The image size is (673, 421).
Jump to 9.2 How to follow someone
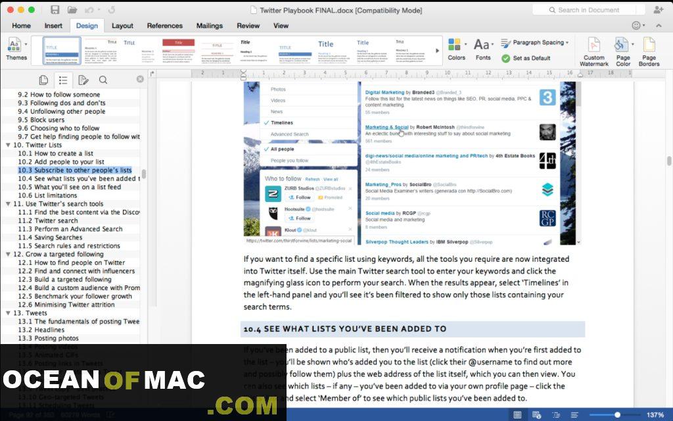(x=58, y=95)
